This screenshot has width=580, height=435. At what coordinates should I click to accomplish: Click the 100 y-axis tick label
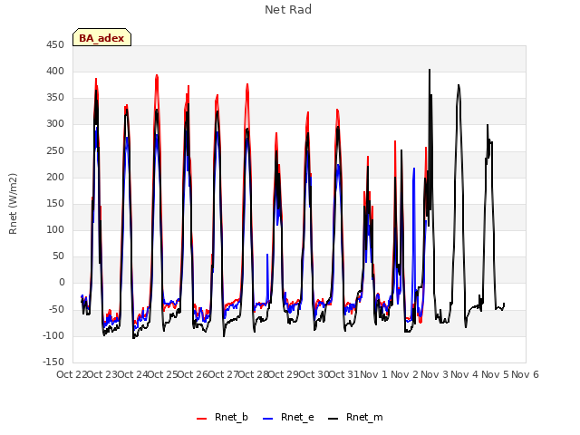[55, 229]
